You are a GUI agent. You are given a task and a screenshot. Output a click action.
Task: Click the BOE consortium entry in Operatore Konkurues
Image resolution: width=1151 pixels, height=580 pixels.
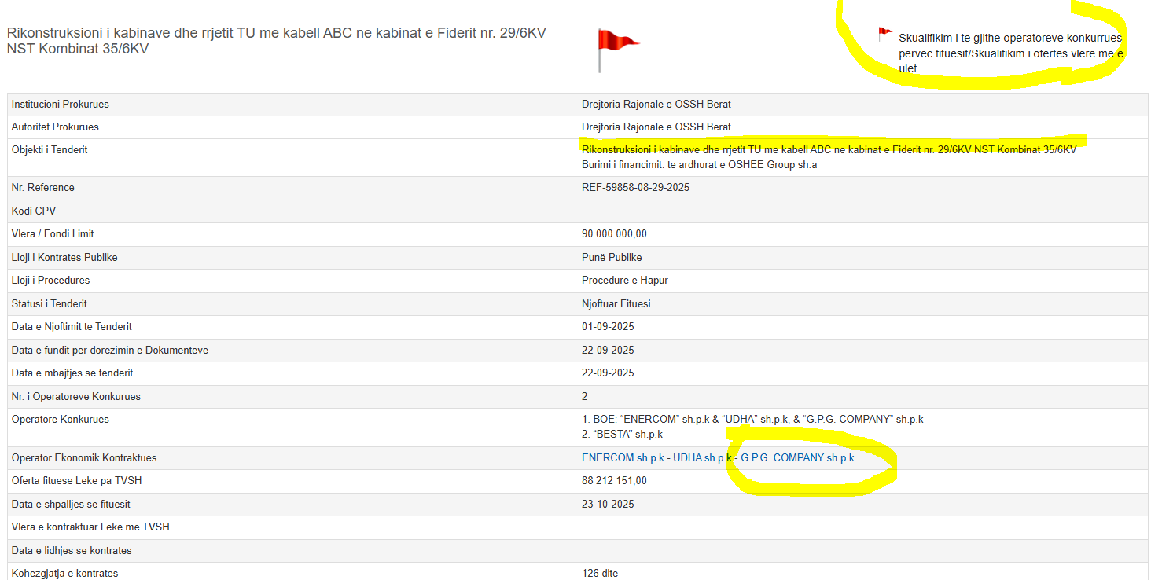[x=752, y=420]
